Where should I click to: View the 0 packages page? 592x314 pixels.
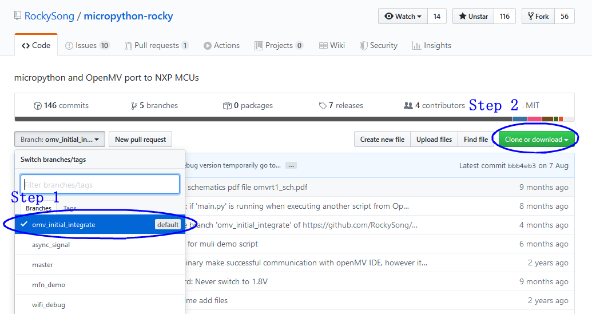[x=248, y=105]
